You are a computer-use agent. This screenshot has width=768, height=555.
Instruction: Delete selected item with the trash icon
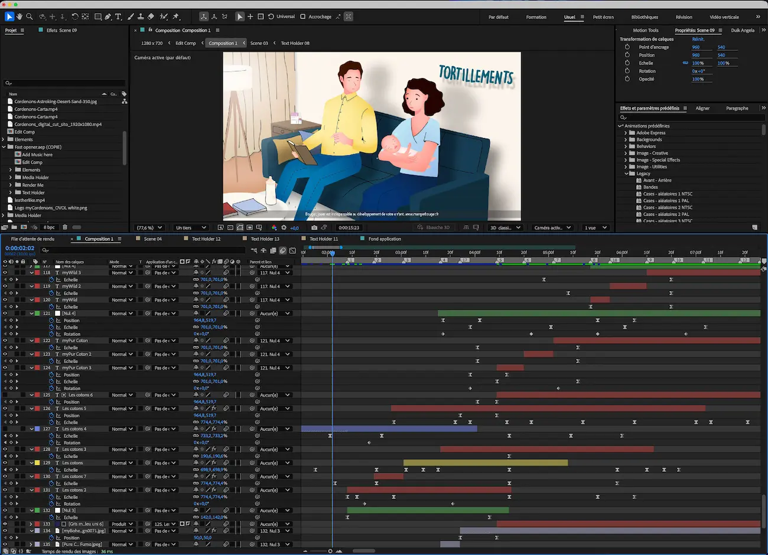(65, 227)
